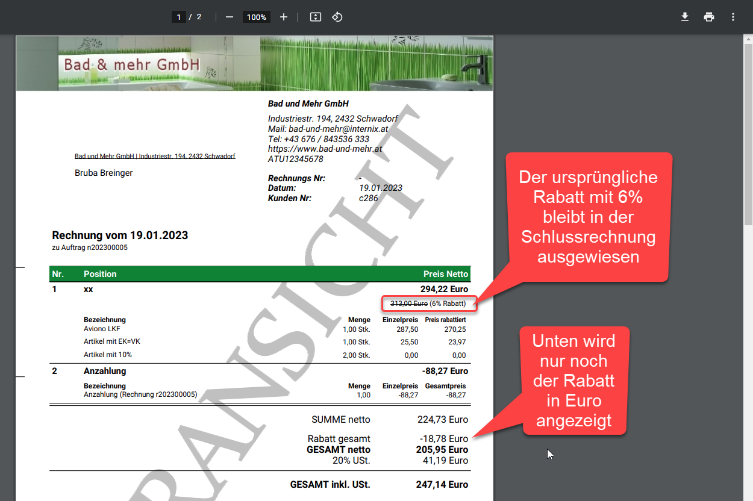Click the bold company name 'Bad und Mehr GmbH'
The width and height of the screenshot is (753, 501).
click(308, 104)
